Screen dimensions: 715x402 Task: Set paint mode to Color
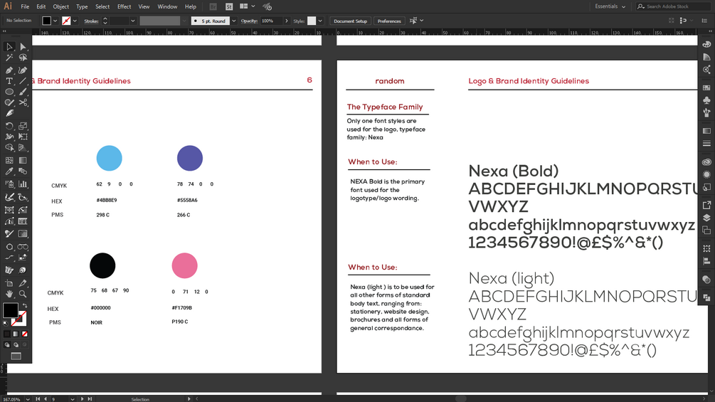(x=7, y=334)
